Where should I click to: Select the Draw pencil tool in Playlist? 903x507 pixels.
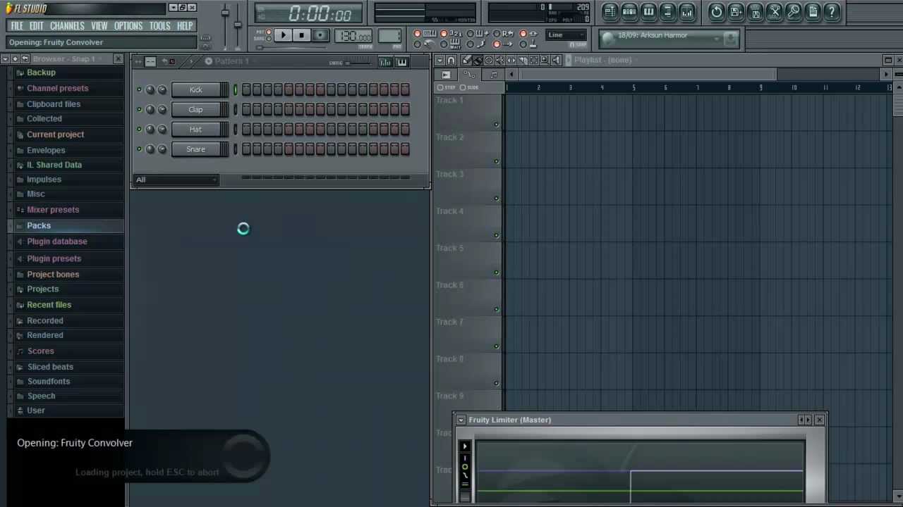pyautogui.click(x=466, y=60)
